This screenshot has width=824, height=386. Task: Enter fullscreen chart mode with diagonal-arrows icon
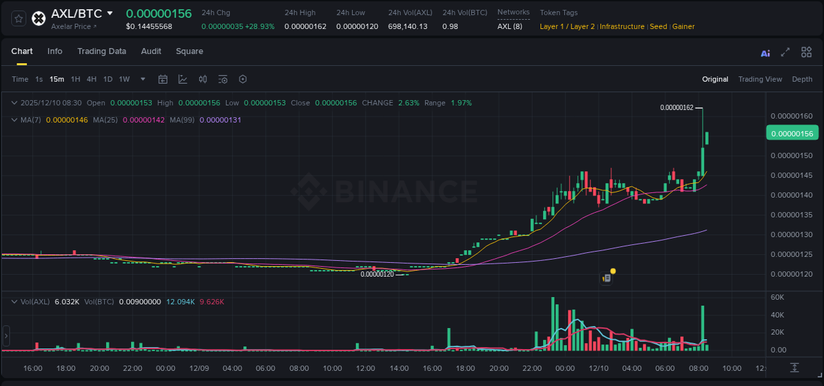point(785,52)
